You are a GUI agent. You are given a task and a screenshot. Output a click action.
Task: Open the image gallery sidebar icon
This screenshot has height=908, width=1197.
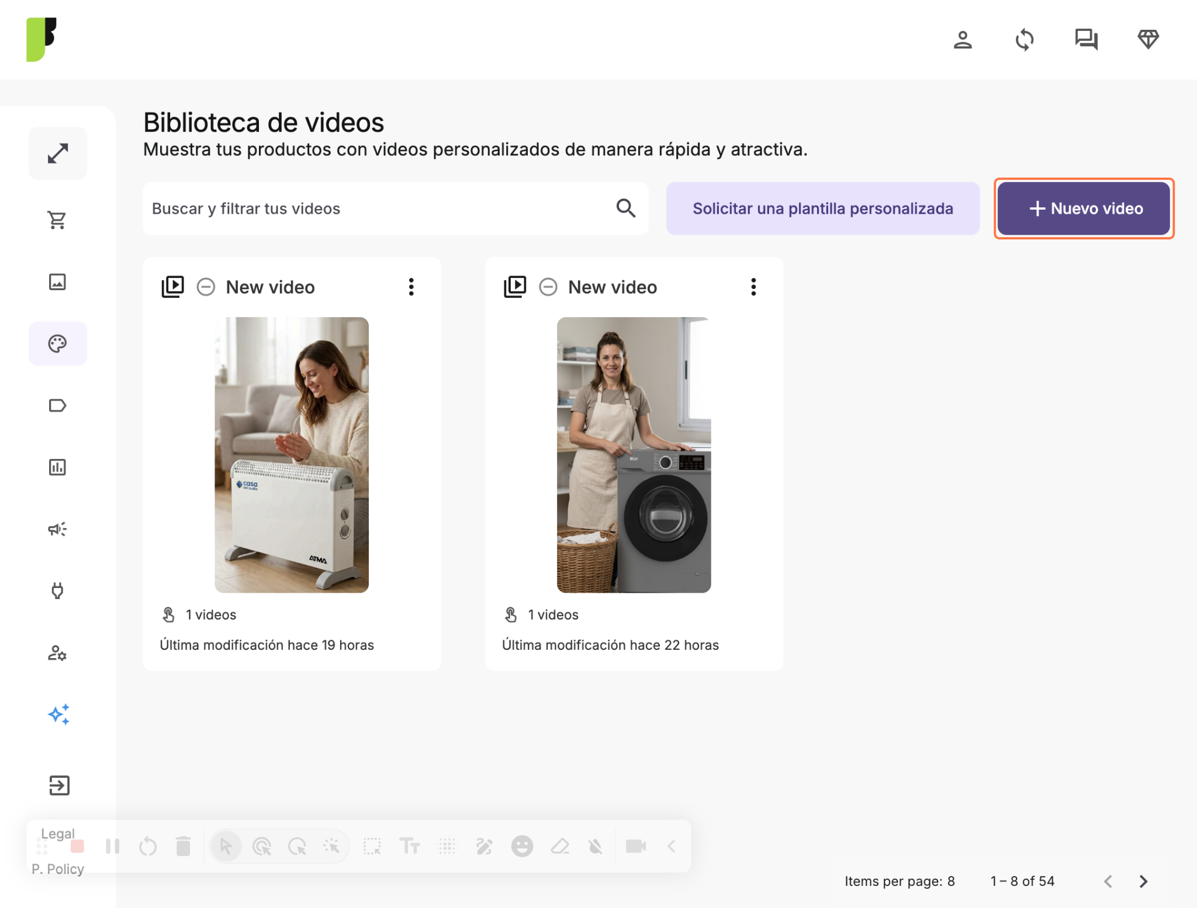pyautogui.click(x=57, y=282)
